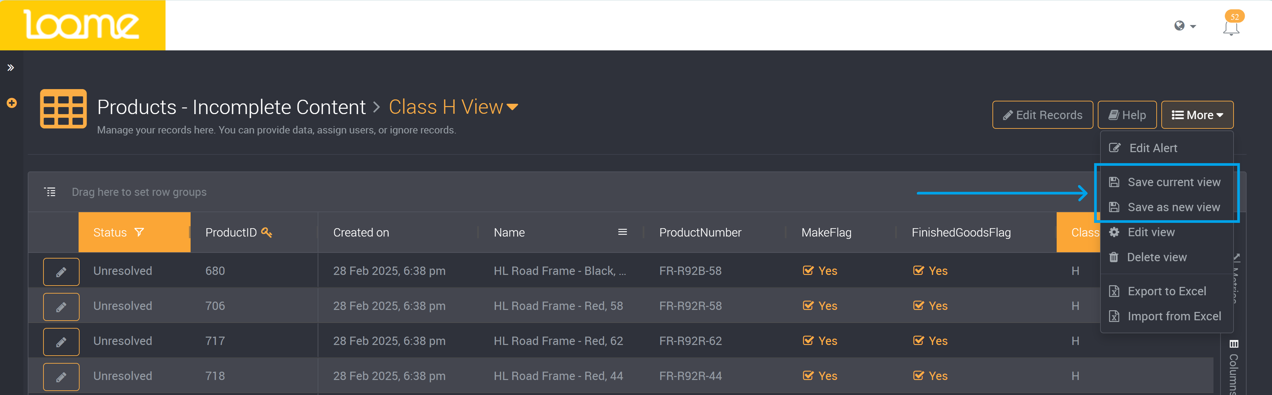Viewport: 1272px width, 395px height.
Task: Open the Class H View dropdown
Action: (453, 107)
